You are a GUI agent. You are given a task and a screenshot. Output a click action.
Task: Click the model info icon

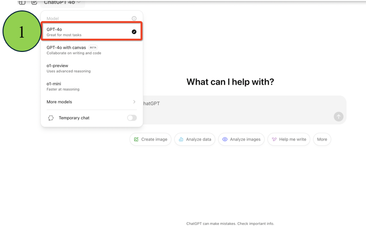(x=134, y=18)
